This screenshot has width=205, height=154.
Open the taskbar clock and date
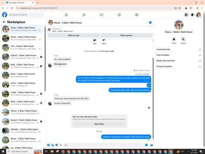coord(194,152)
